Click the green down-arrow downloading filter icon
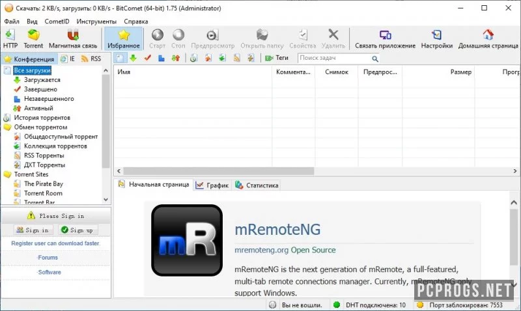The image size is (521, 311). [134, 58]
